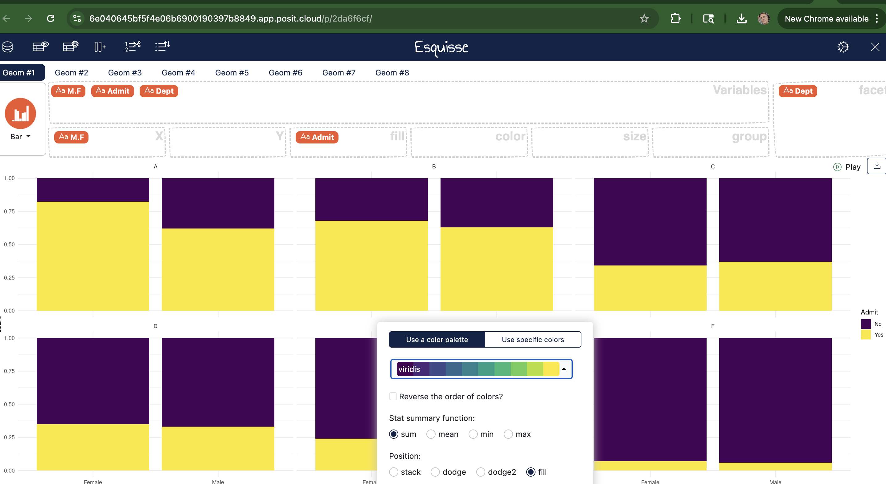Select the dodge position option

(435, 472)
